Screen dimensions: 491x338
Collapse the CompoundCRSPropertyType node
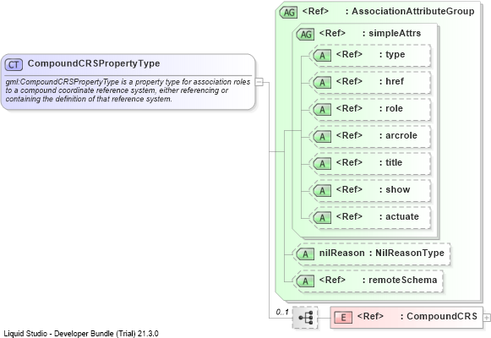pos(259,82)
